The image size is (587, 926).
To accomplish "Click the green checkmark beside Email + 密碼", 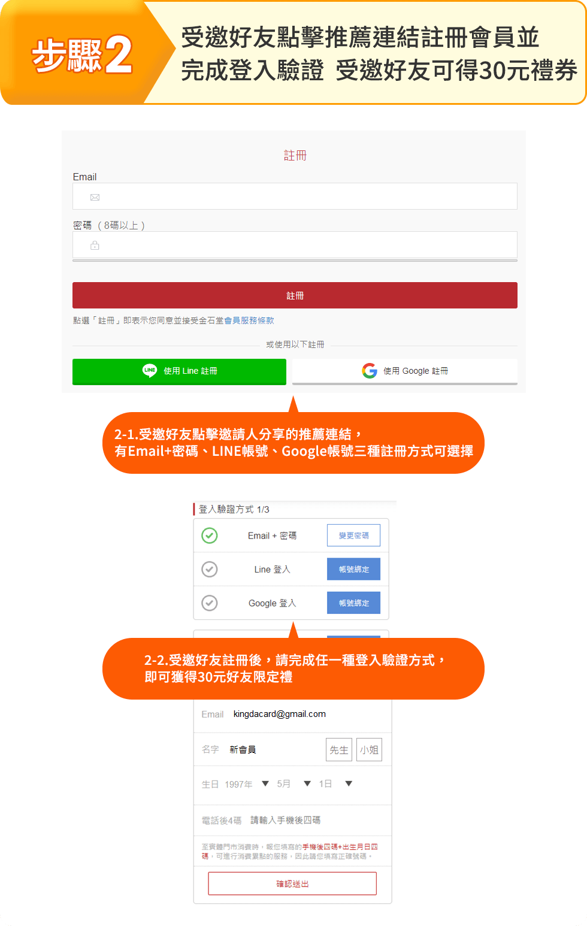I will pyautogui.click(x=210, y=535).
